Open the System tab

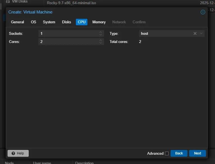(49, 22)
